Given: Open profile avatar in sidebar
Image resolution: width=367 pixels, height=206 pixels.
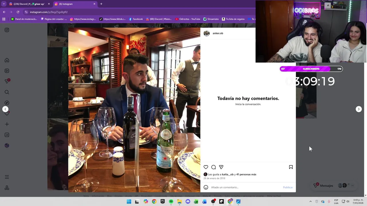Looking at the screenshot, I should point(7,145).
